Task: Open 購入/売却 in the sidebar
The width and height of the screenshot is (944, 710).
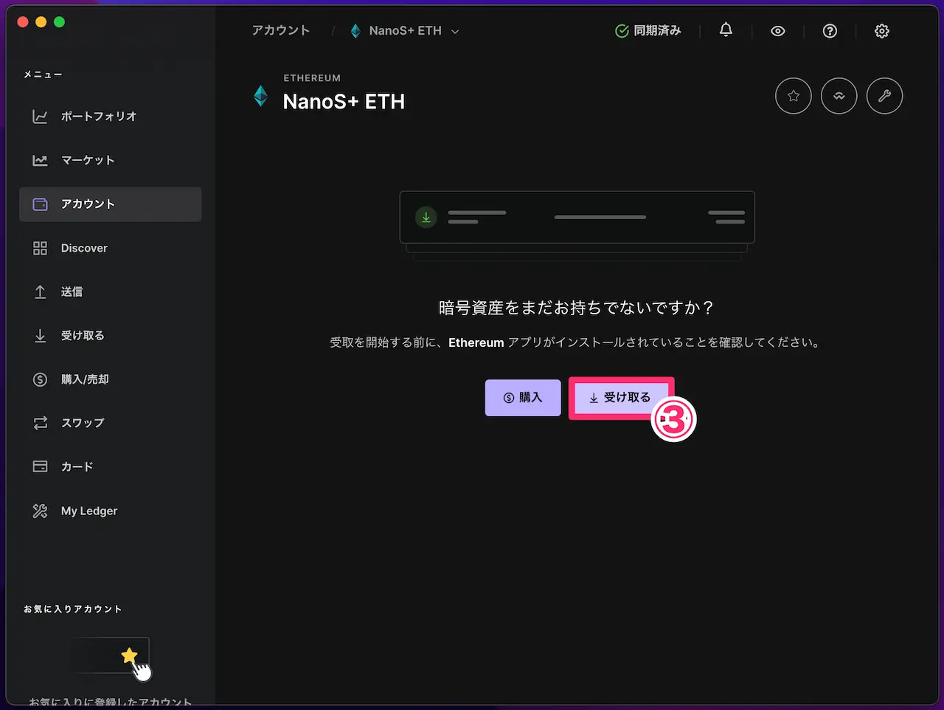Action: [x=110, y=379]
